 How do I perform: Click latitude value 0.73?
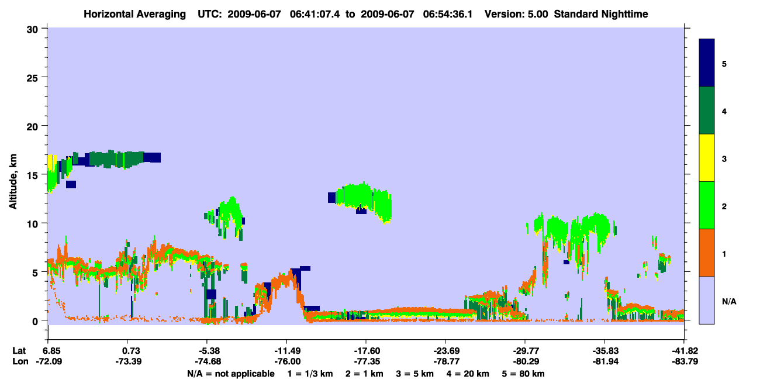pyautogui.click(x=131, y=351)
